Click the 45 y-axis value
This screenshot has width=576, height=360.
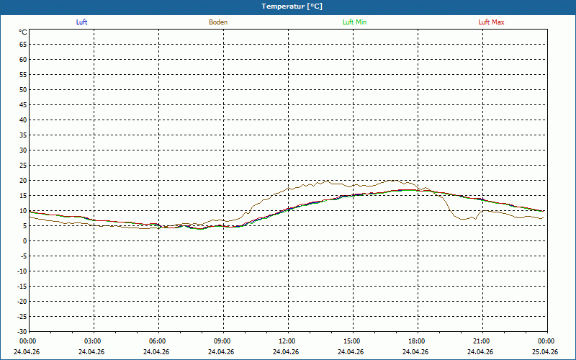(x=23, y=104)
